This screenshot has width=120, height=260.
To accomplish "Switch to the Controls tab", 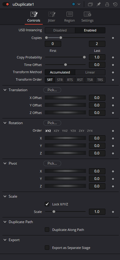I will pos(34,17).
